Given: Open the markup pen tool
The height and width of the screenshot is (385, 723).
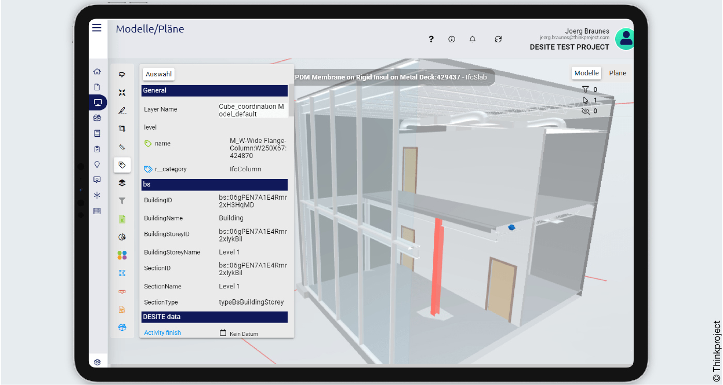Looking at the screenshot, I should coord(122,110).
